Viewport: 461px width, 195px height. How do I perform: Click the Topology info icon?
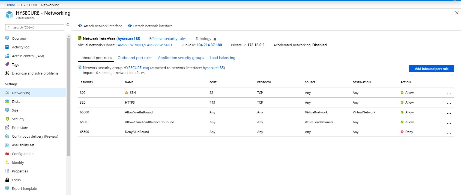click(x=215, y=39)
